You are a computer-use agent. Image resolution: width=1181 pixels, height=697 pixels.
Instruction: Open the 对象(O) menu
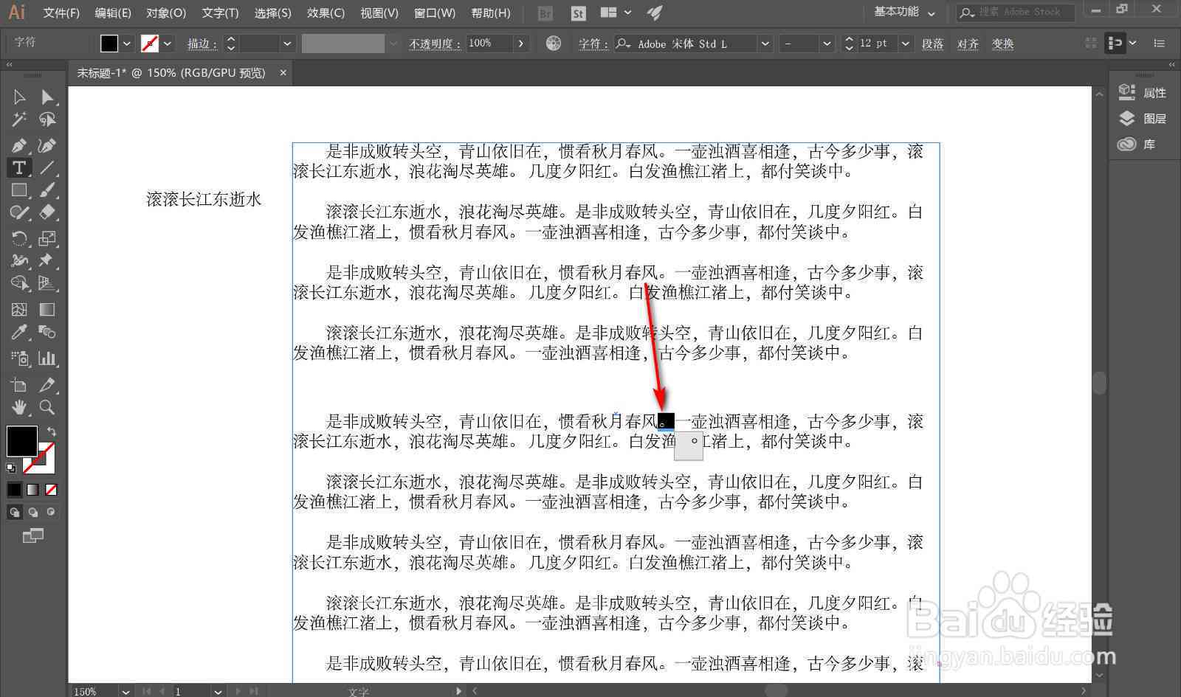pos(166,13)
